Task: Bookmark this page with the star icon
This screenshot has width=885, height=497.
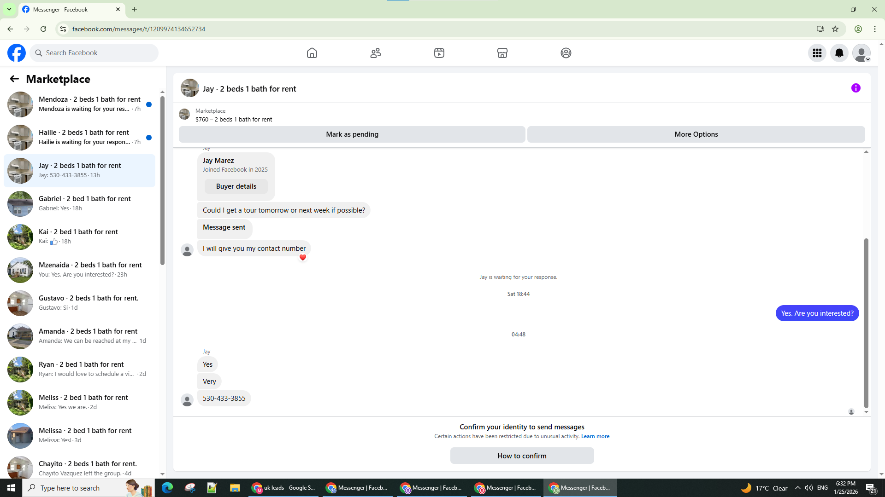Action: (x=835, y=29)
